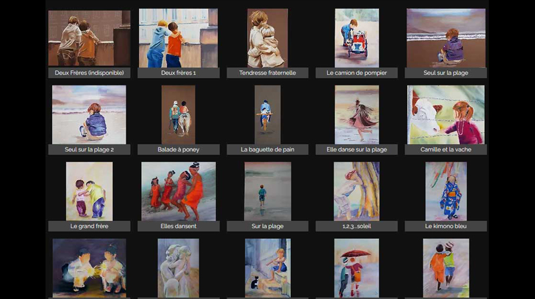
Task: Select the 'Le kimono bleu' caption
Action: click(446, 226)
